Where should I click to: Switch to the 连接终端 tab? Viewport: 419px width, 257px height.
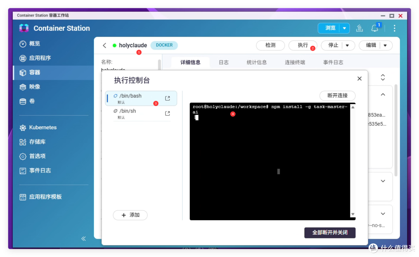pyautogui.click(x=295, y=62)
